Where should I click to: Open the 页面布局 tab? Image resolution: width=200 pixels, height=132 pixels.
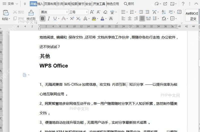point(50,4)
